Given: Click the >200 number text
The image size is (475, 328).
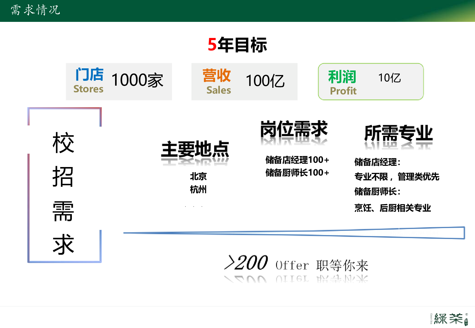Looking at the screenshot, I should (x=246, y=263).
